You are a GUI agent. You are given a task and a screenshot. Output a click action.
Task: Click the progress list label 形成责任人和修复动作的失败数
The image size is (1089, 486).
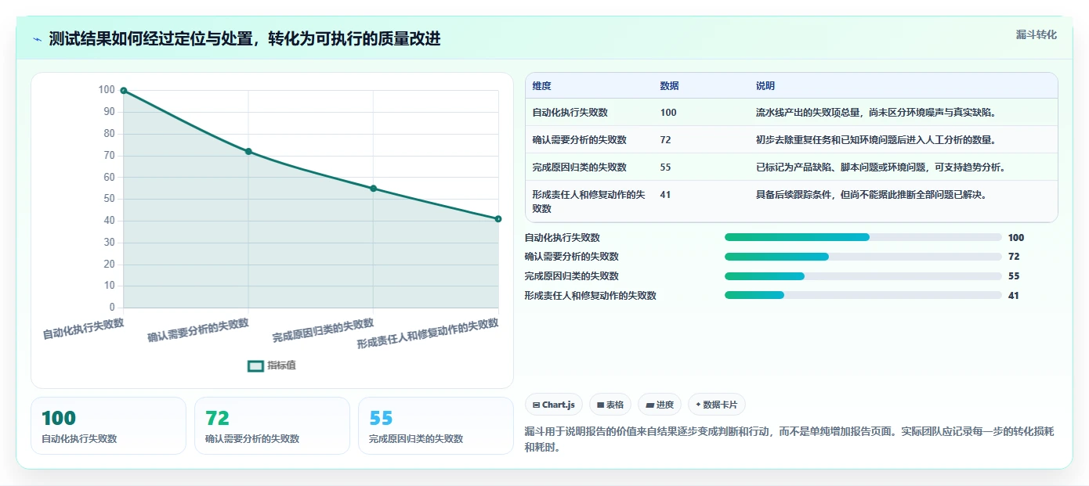[x=591, y=296]
